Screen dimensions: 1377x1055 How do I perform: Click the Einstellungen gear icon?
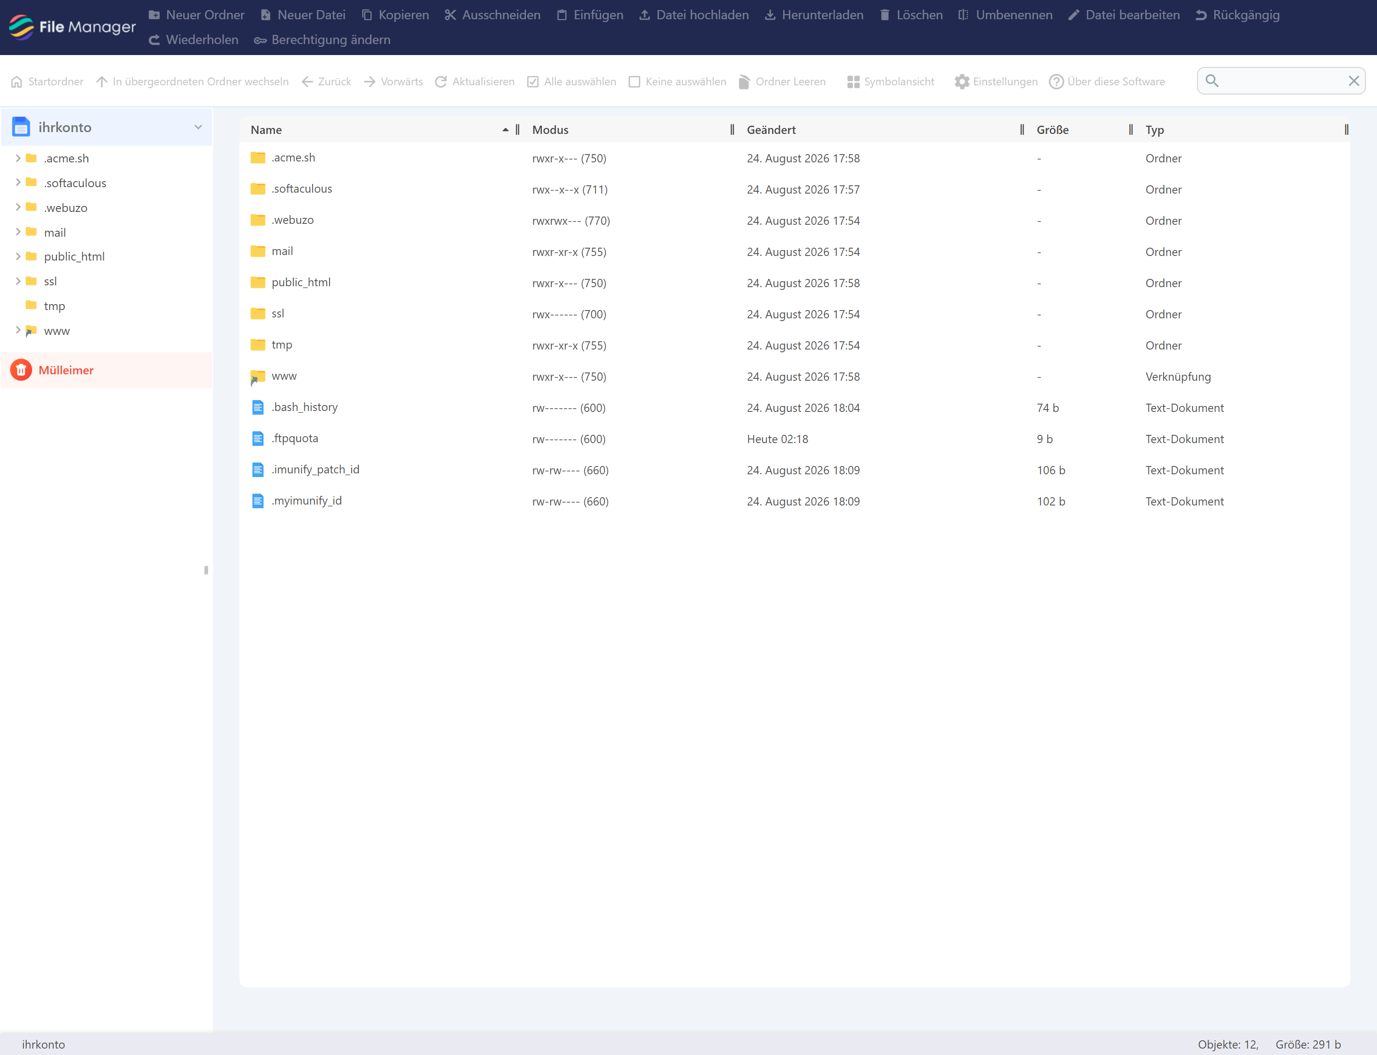tap(962, 82)
